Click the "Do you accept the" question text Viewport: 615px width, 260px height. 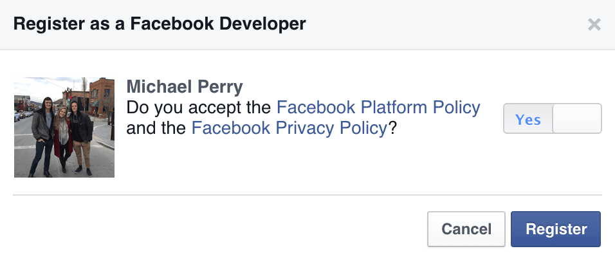(199, 107)
